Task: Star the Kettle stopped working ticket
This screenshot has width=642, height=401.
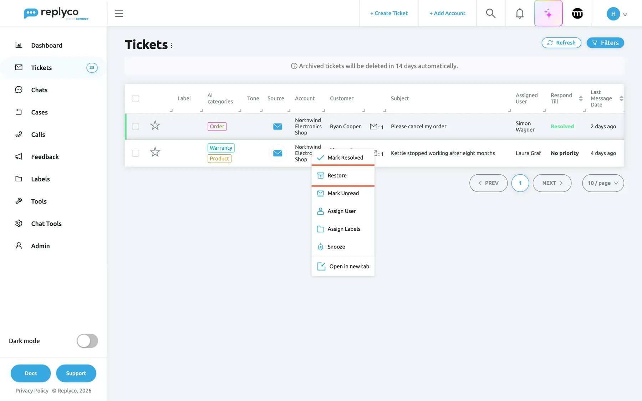Action: click(x=155, y=152)
